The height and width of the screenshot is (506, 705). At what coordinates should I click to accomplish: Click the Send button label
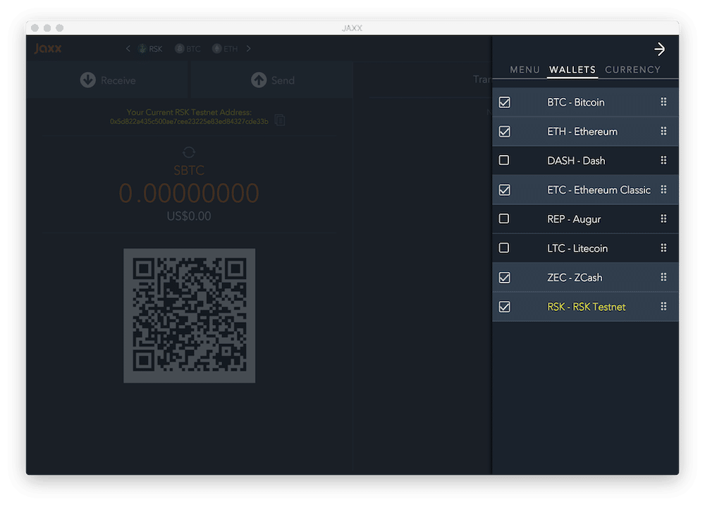coord(283,80)
